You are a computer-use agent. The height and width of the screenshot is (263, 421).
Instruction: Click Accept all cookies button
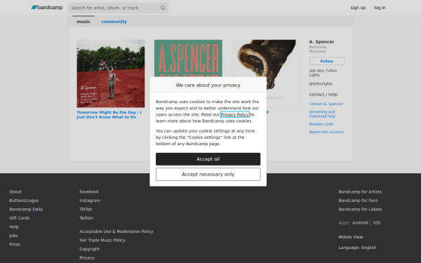208,159
